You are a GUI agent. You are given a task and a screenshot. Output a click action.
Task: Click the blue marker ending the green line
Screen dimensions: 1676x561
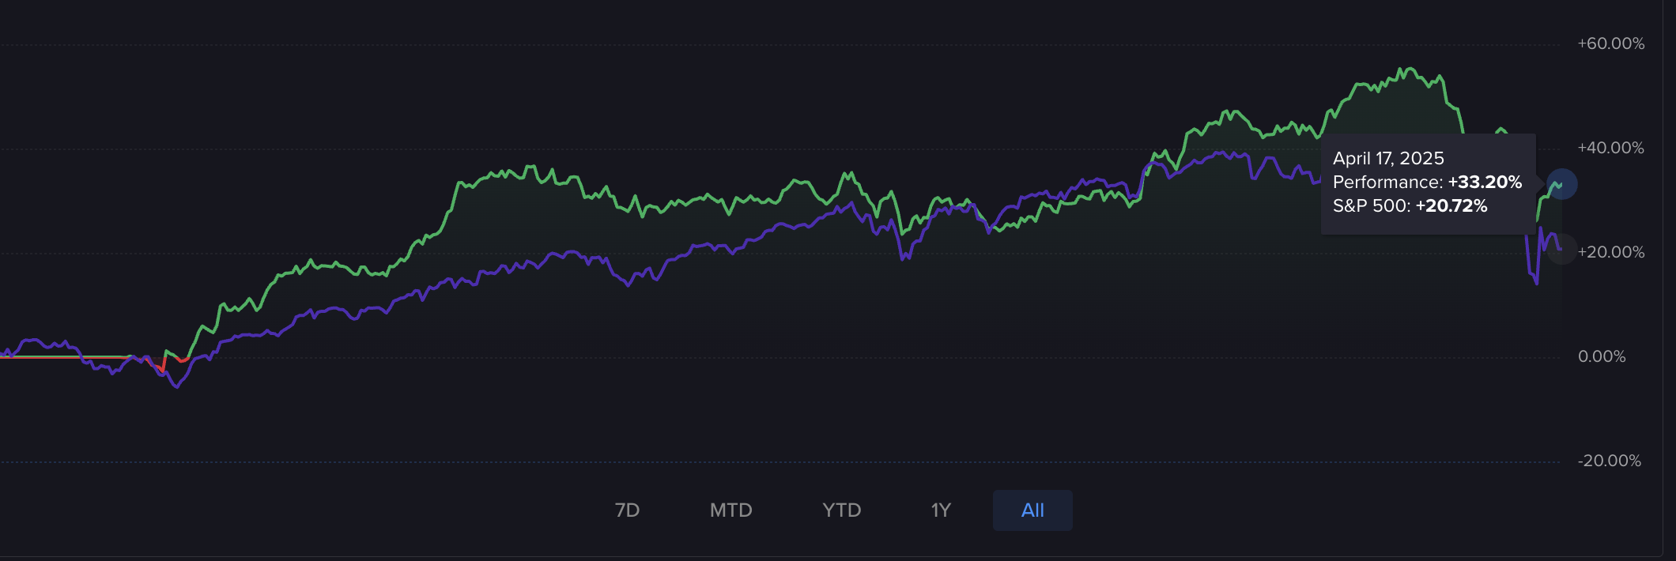click(x=1561, y=184)
